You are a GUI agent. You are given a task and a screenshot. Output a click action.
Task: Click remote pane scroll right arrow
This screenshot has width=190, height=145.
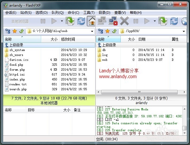tap(185, 92)
